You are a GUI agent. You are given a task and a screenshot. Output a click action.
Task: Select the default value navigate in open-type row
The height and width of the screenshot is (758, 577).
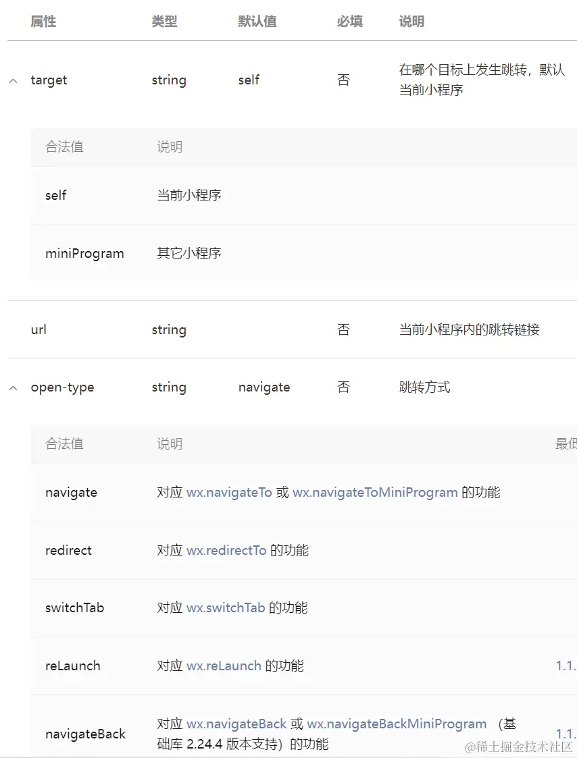point(264,387)
